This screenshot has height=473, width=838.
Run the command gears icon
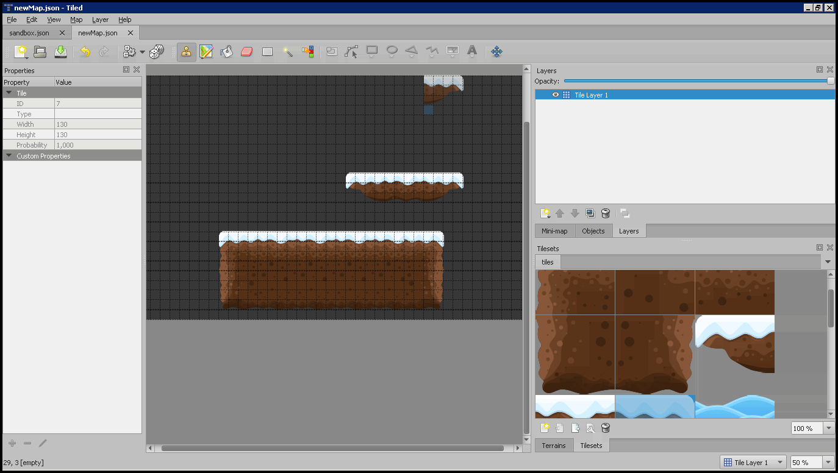(129, 52)
